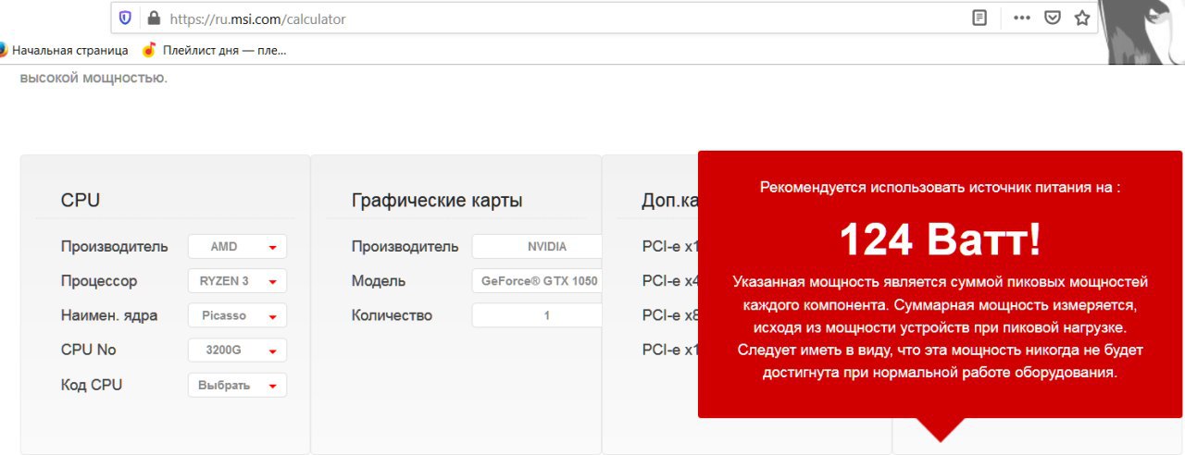Save page to Pocket icon
The width and height of the screenshot is (1185, 455).
[1053, 18]
